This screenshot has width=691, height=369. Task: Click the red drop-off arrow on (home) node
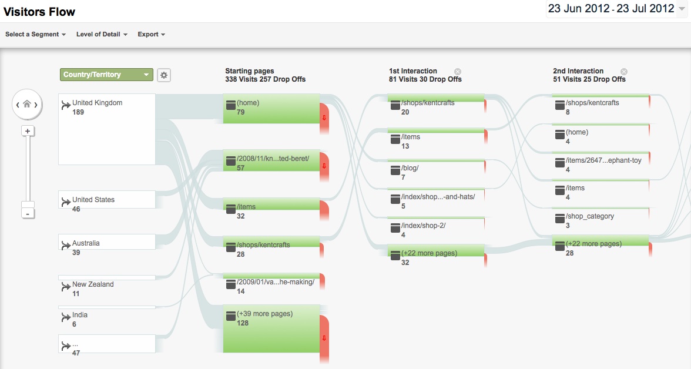[x=324, y=118]
